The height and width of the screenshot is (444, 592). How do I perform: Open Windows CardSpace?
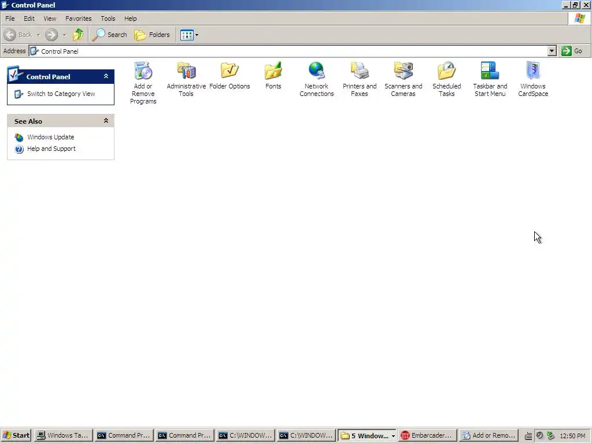pyautogui.click(x=533, y=79)
